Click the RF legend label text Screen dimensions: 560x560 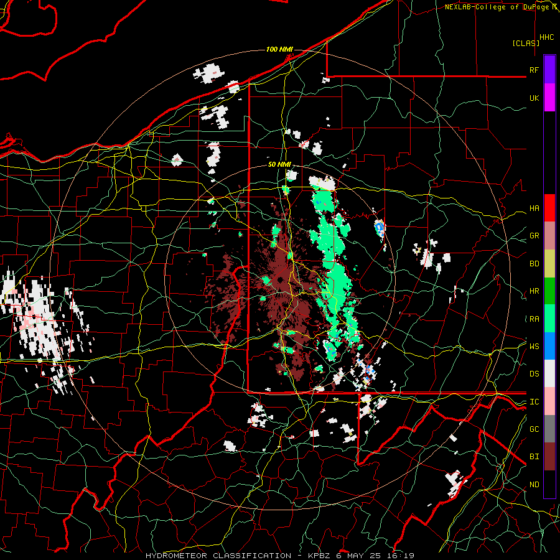[534, 70]
